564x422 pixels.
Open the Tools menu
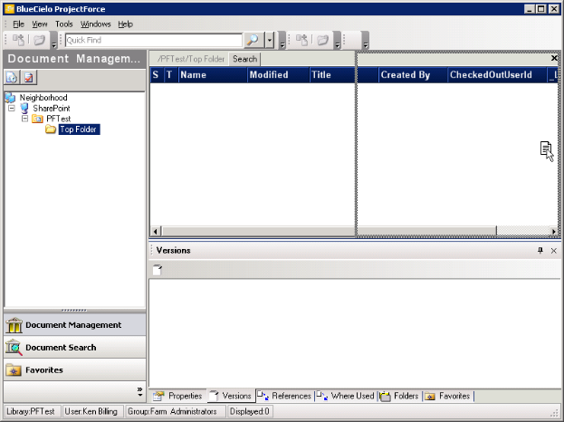point(64,24)
